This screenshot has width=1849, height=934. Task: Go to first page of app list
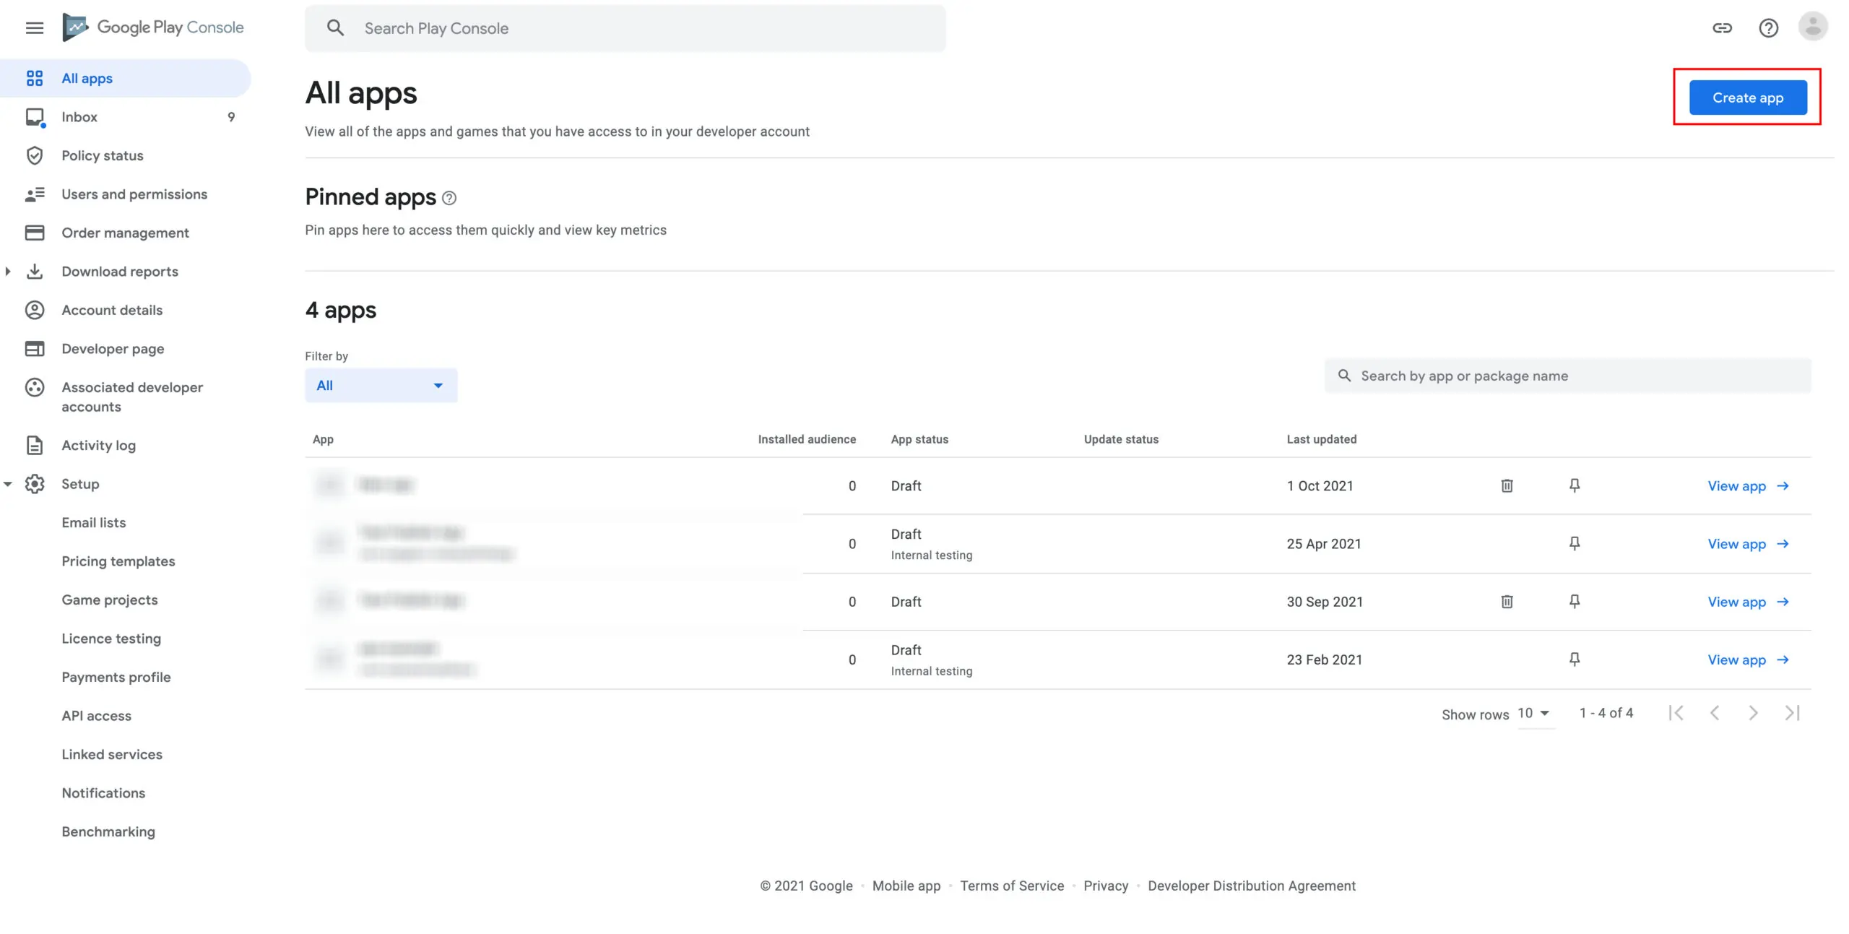click(1676, 713)
